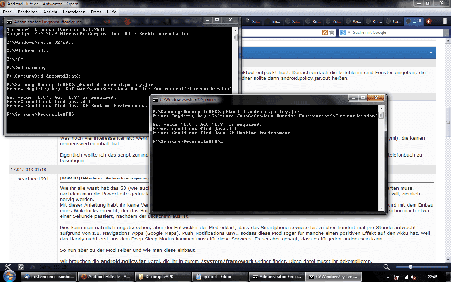The width and height of the screenshot is (451, 282).
Task: Bookmark the page with the star icon
Action: tap(332, 32)
